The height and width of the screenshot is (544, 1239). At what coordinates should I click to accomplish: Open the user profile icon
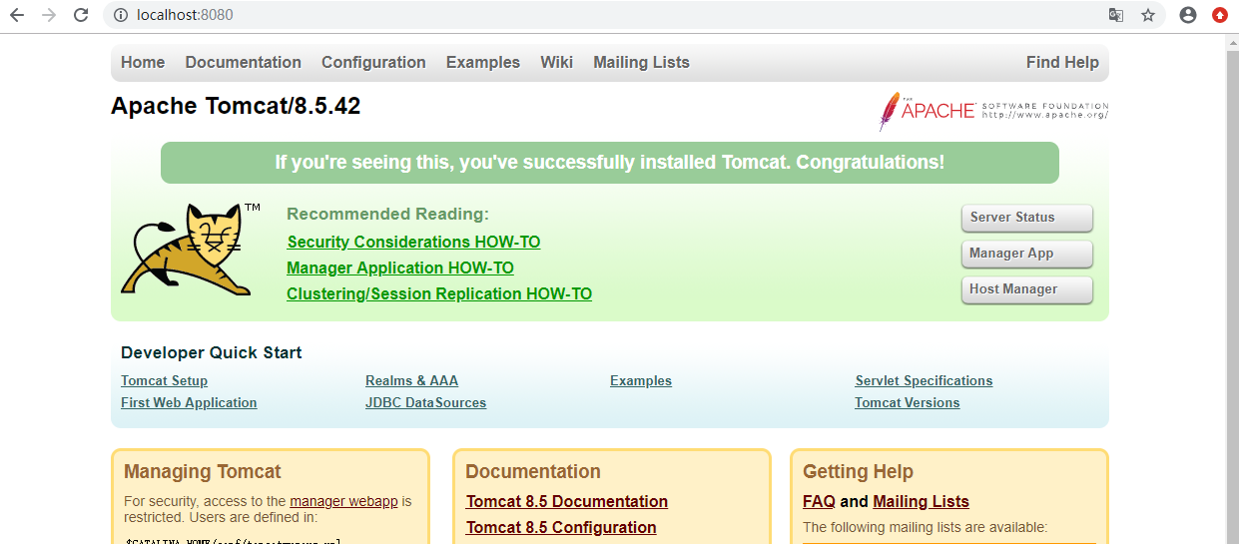1188,15
